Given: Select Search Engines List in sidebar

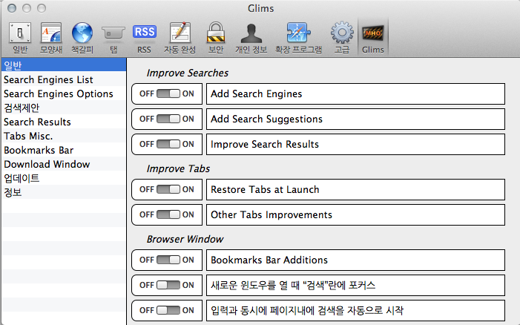Looking at the screenshot, I should [64, 79].
